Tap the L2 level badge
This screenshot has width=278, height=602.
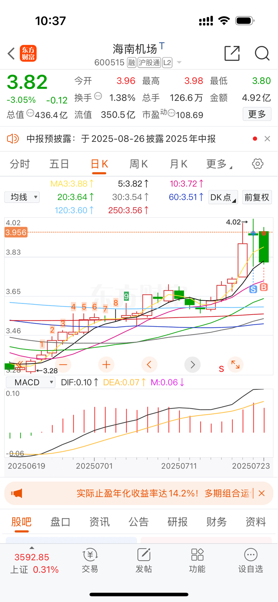click(x=167, y=63)
